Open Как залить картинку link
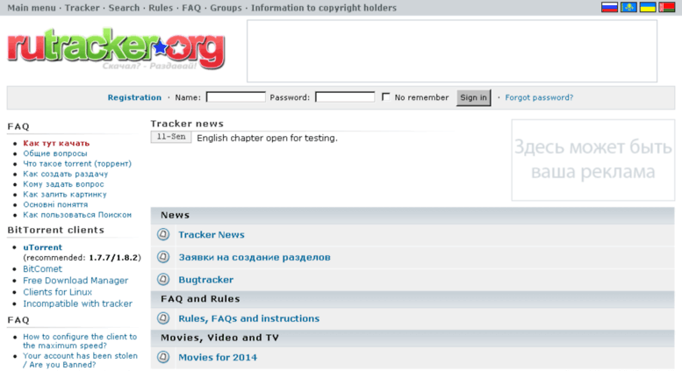The image size is (682, 371). coord(65,194)
